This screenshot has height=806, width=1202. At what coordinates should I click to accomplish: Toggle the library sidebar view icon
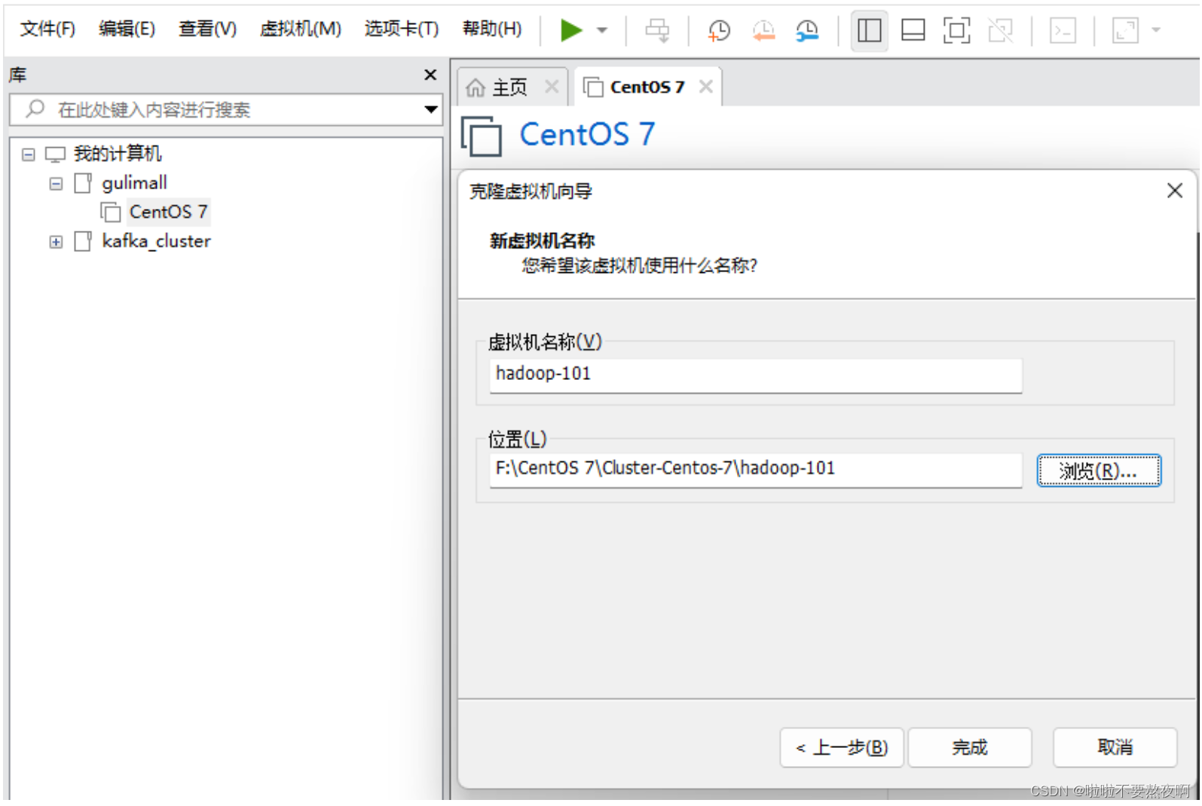tap(869, 30)
